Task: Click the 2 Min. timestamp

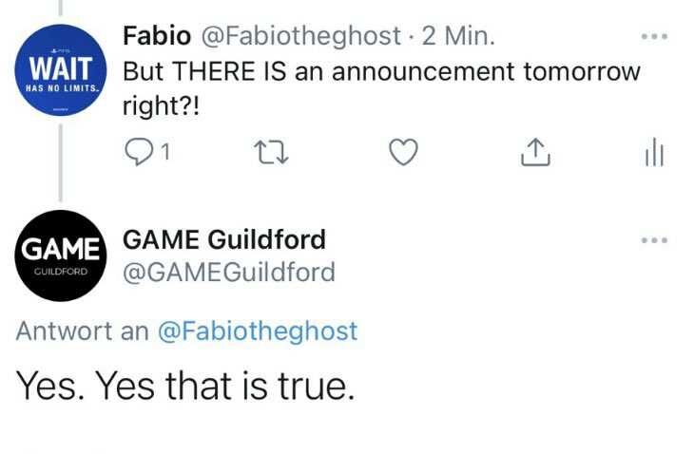Action: (x=459, y=37)
